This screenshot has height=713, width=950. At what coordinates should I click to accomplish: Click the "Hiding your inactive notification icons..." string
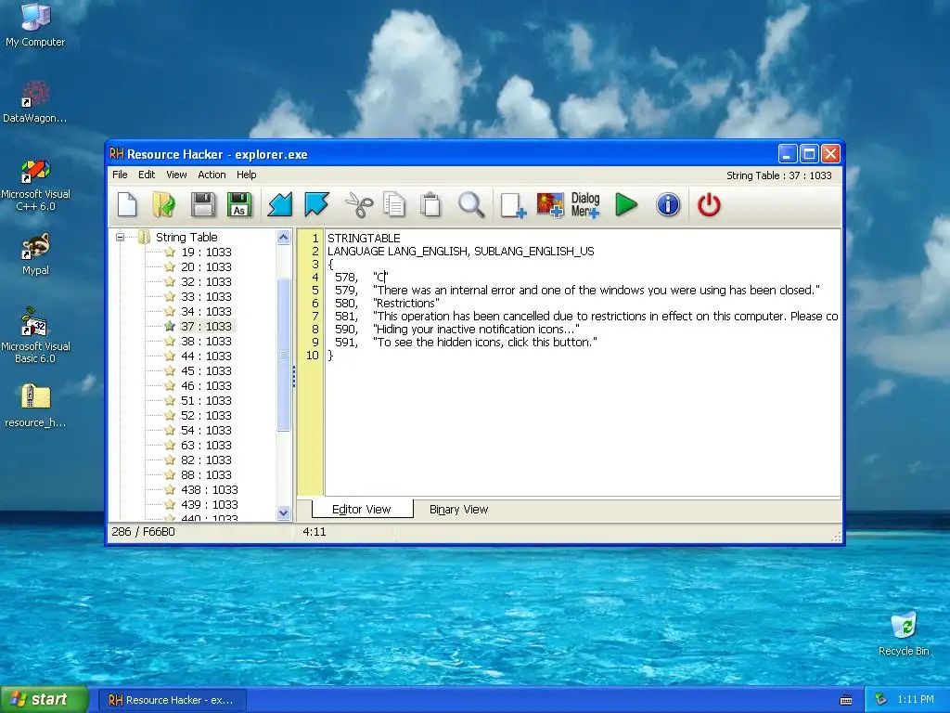[476, 330]
